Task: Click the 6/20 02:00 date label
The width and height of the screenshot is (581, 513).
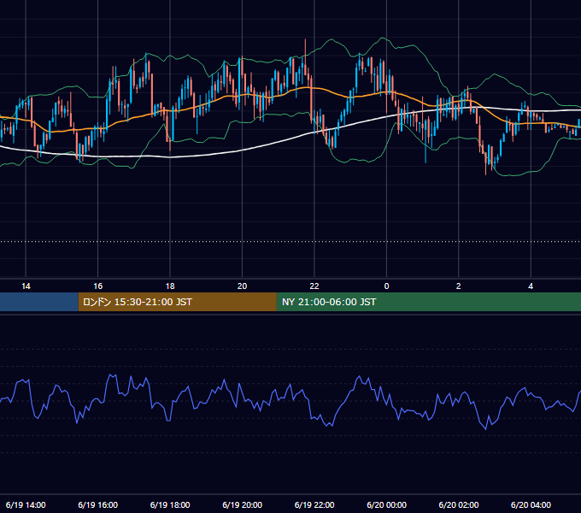Action: coord(458,504)
